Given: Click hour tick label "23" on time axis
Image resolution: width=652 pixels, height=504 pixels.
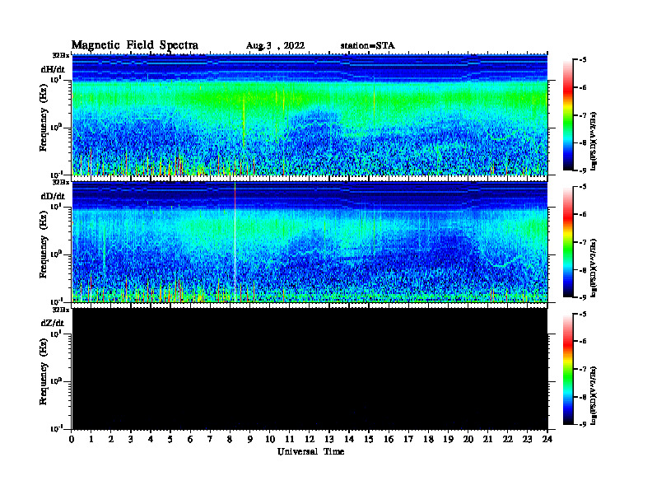Looking at the screenshot, I should (527, 439).
